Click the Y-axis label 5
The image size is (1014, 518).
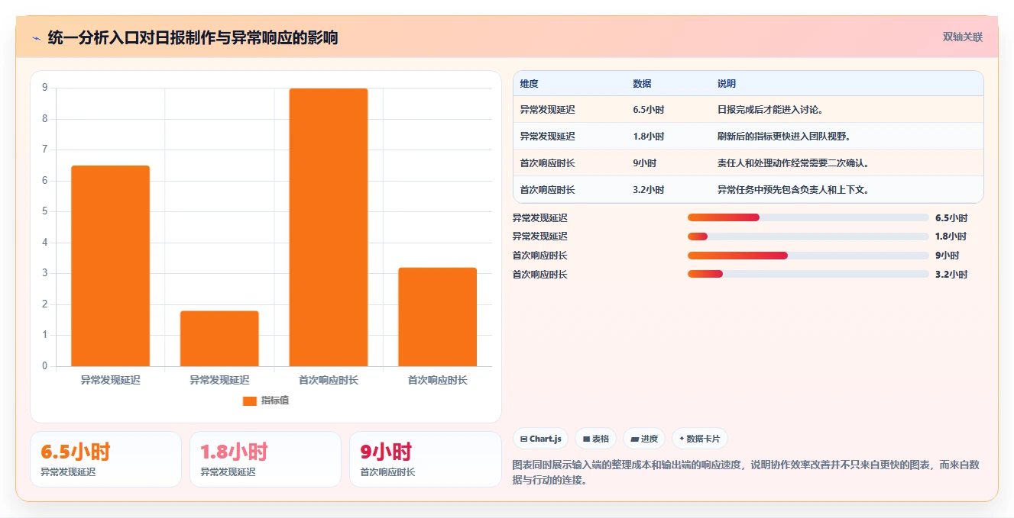click(44, 211)
